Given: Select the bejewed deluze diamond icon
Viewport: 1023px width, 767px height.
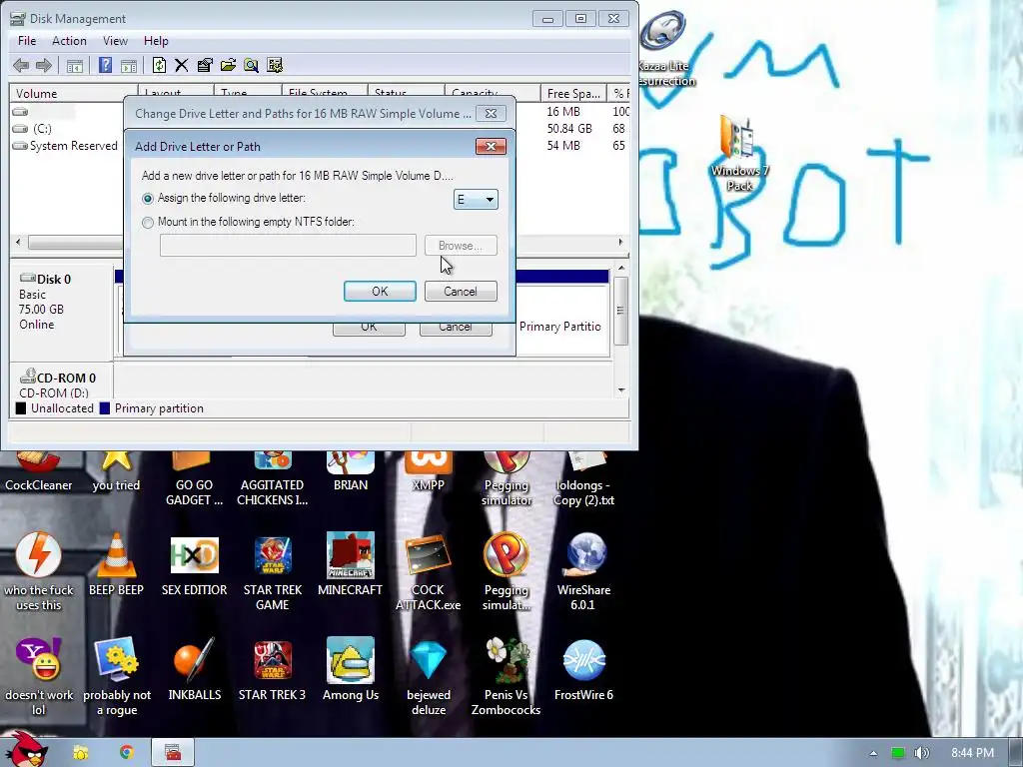Looking at the screenshot, I should coord(428,677).
